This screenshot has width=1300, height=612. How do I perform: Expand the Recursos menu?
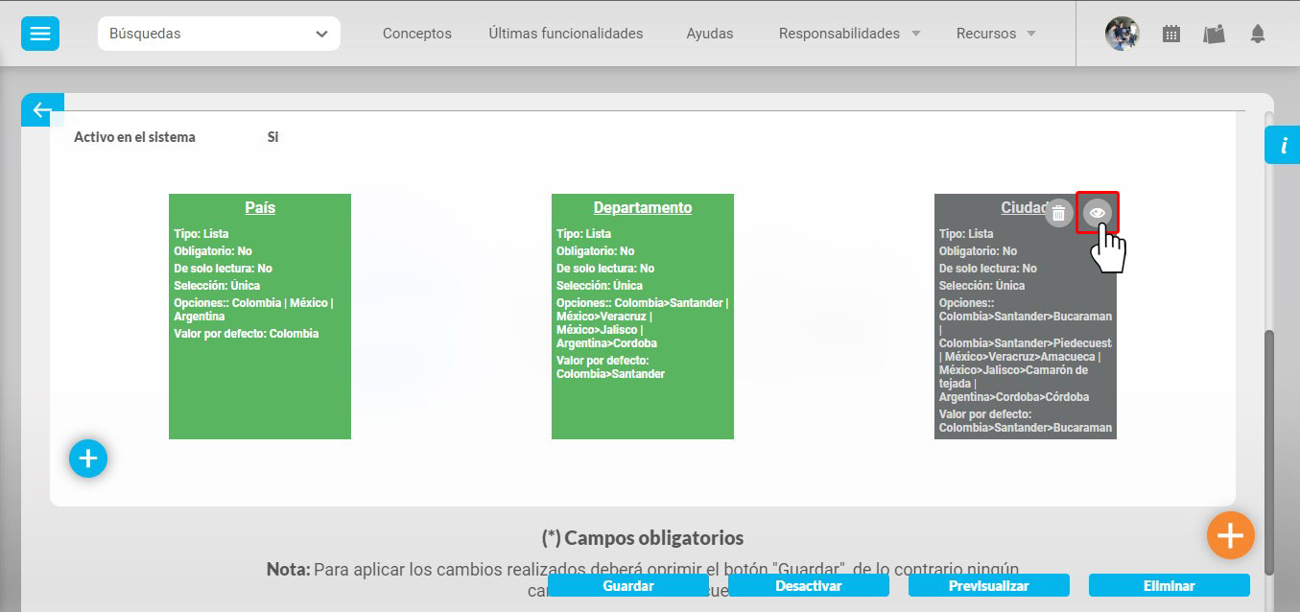[x=996, y=34]
